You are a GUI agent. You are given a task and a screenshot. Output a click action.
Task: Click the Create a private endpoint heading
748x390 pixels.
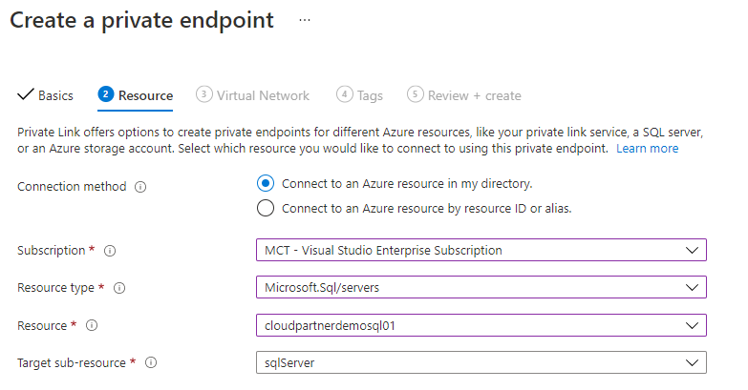coord(141,20)
